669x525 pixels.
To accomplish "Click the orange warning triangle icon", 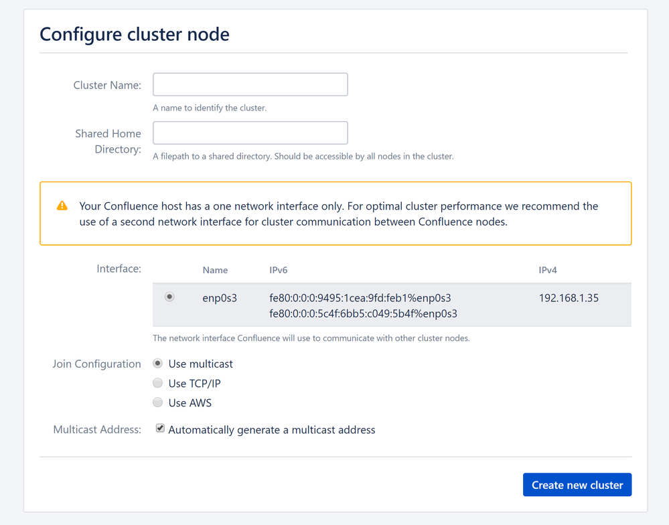I will (x=62, y=206).
